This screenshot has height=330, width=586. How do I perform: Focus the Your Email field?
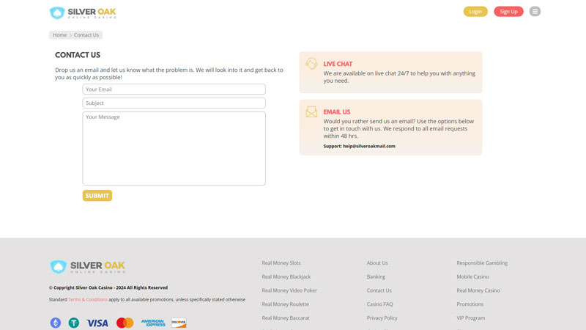(x=174, y=89)
